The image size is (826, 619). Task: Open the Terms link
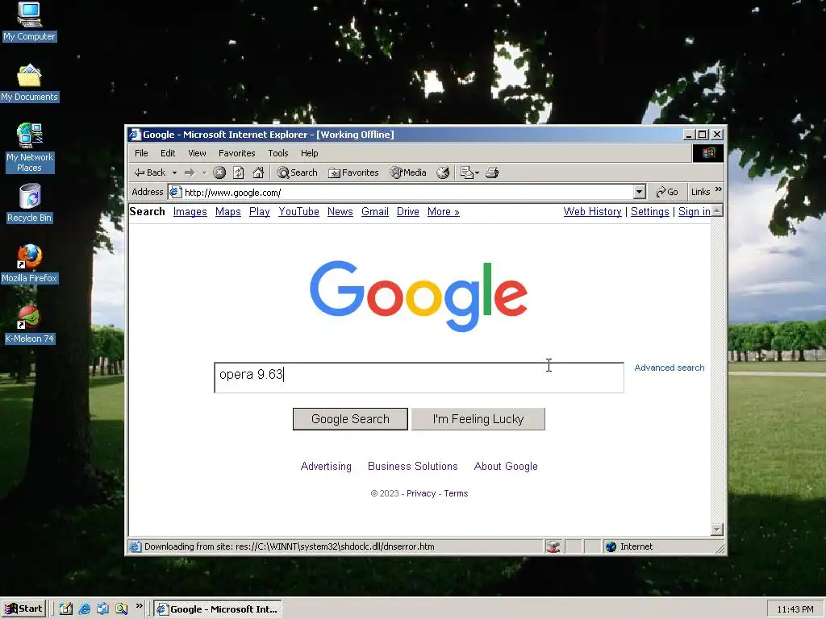point(456,493)
